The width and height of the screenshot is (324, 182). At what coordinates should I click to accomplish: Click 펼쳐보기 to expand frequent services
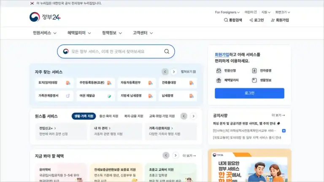[x=188, y=72]
